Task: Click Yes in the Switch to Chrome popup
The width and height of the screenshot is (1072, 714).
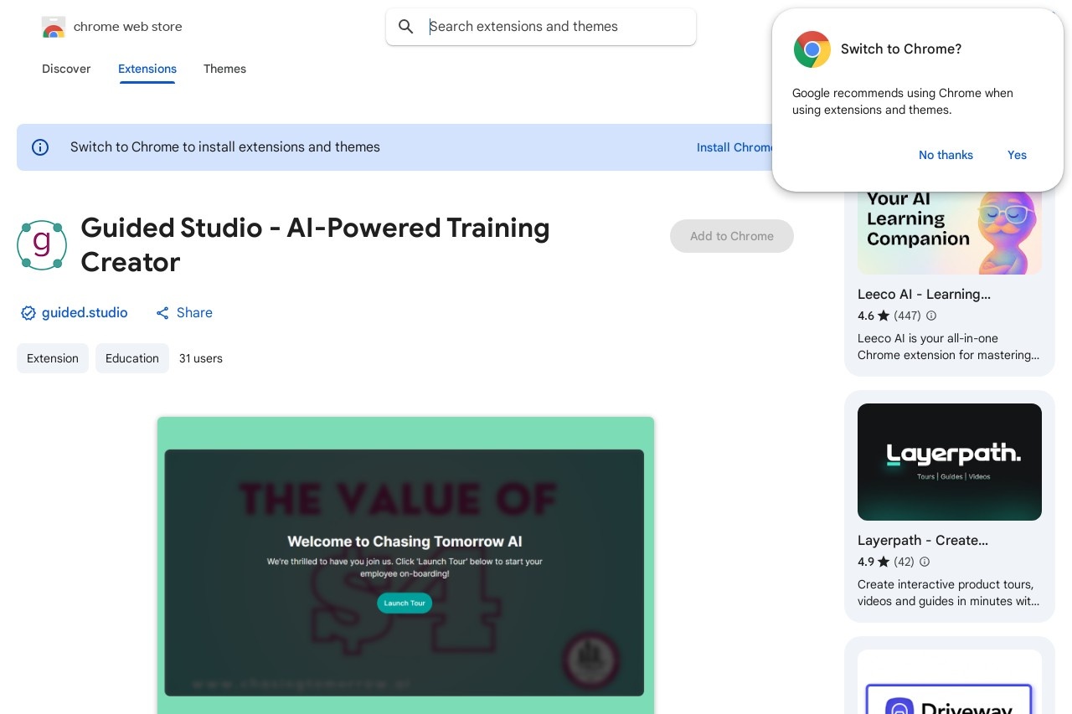Action: (x=1017, y=155)
